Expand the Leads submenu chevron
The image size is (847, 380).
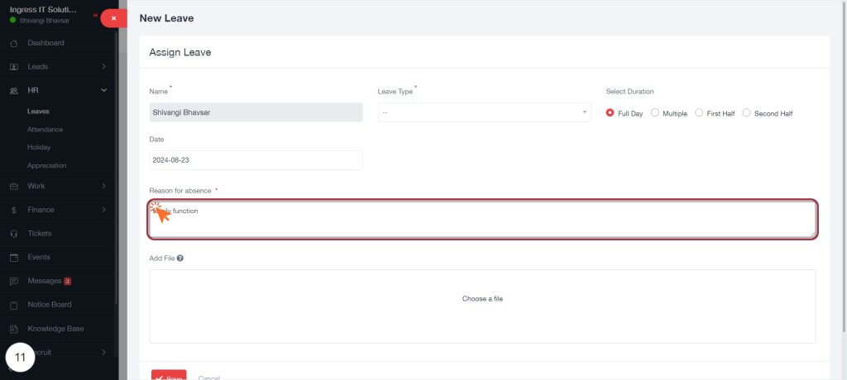pos(103,67)
